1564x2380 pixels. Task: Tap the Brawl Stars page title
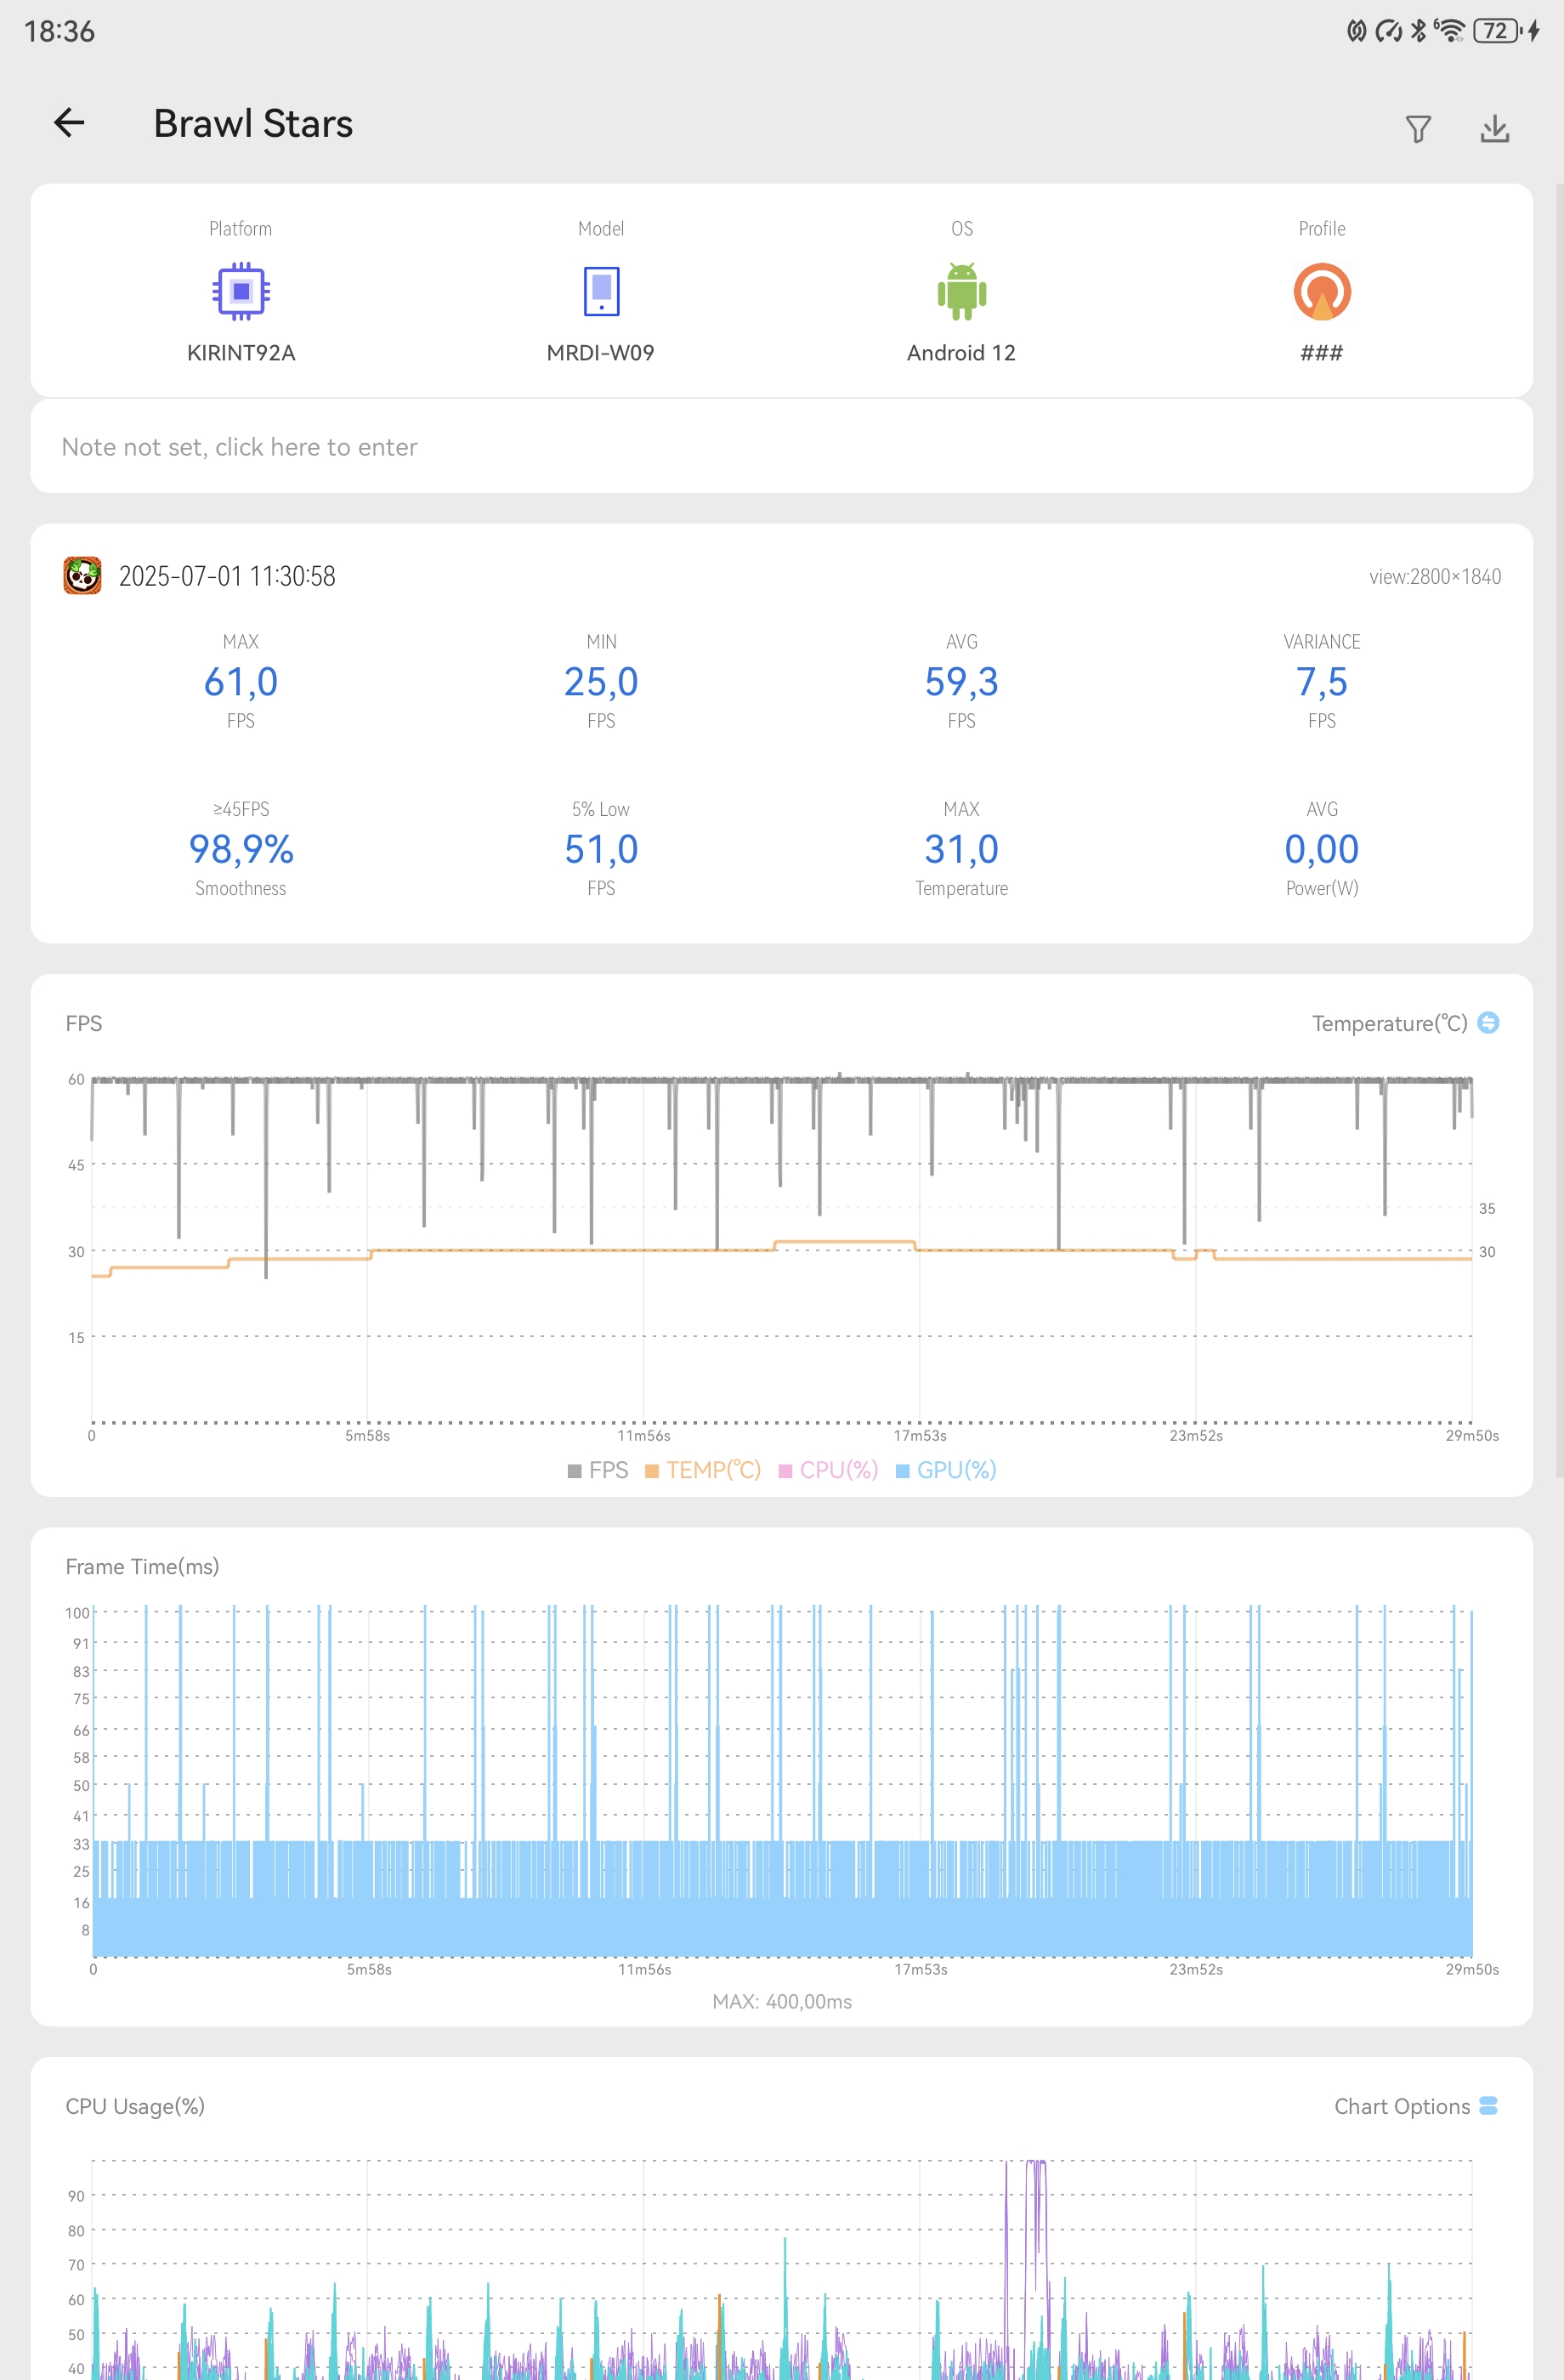click(253, 123)
